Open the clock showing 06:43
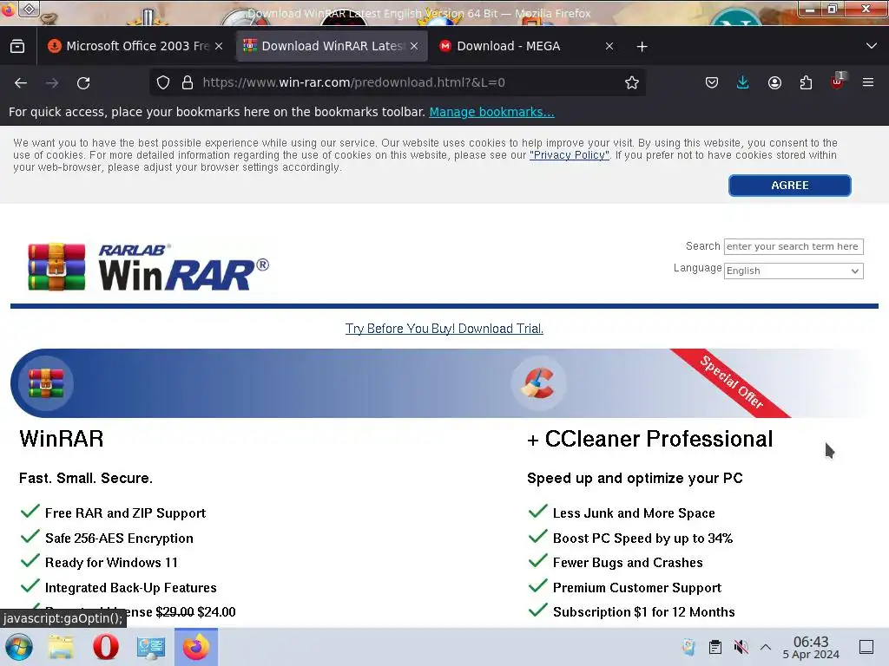This screenshot has height=666, width=889. tap(811, 647)
